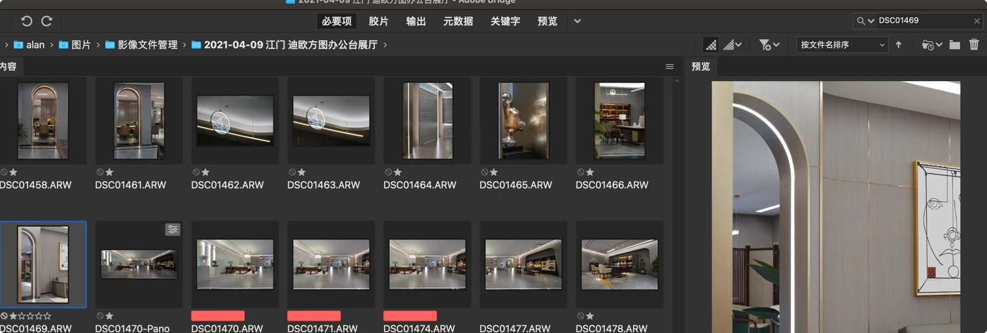Toggle reject mark on DSC01464.ARW

[x=389, y=172]
